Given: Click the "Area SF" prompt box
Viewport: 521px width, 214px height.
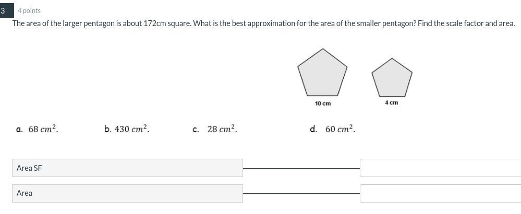Looking at the screenshot, I should pyautogui.click(x=128, y=168).
